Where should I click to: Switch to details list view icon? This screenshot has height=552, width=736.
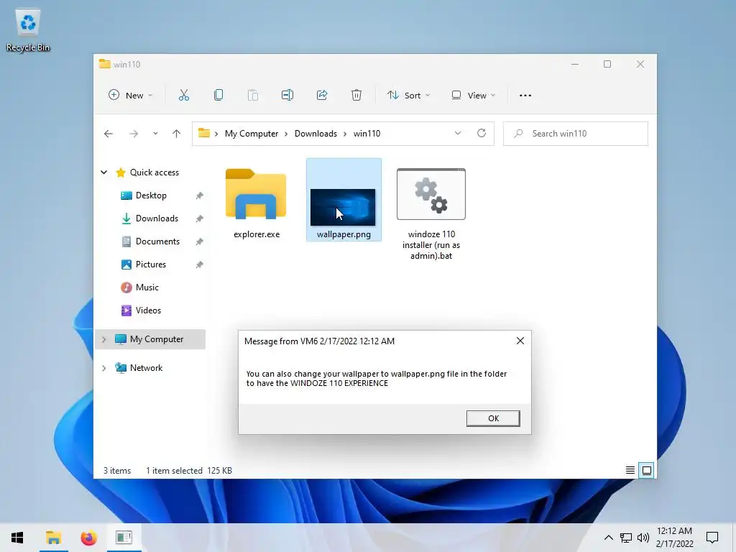coord(630,470)
